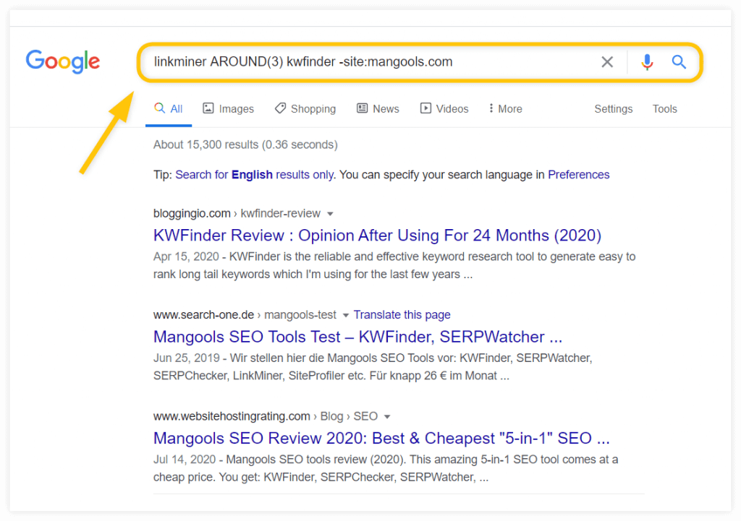Open the dropdown arrow next to bloggingio.com
The width and height of the screenshot is (741, 521).
point(330,213)
